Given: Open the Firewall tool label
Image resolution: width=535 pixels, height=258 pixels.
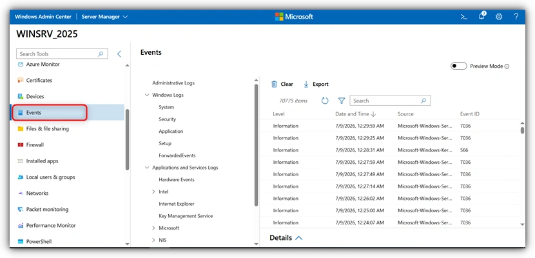Looking at the screenshot, I should (x=35, y=144).
